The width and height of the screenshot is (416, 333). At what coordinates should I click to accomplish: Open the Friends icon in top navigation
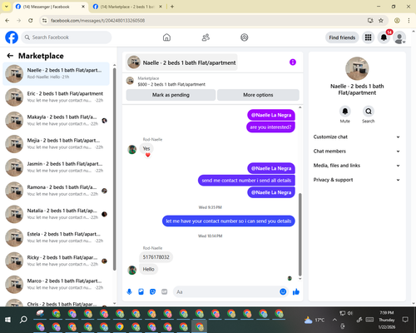pos(206,37)
